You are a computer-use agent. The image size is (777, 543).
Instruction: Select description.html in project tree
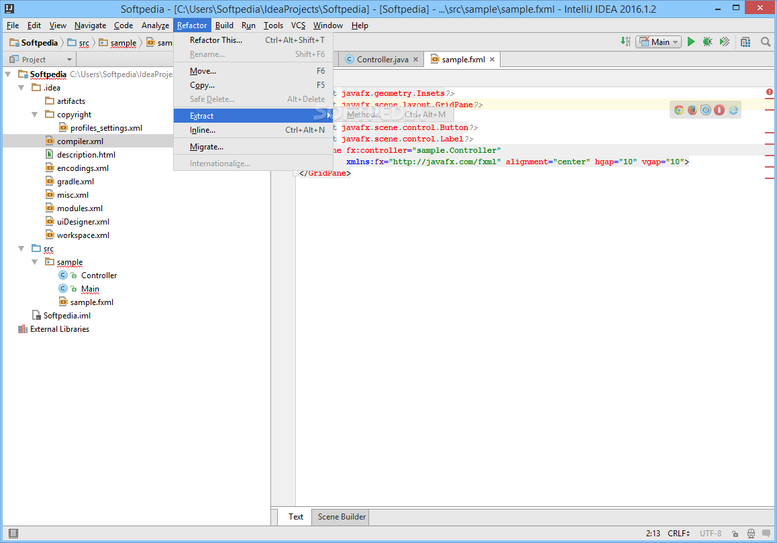coord(86,155)
